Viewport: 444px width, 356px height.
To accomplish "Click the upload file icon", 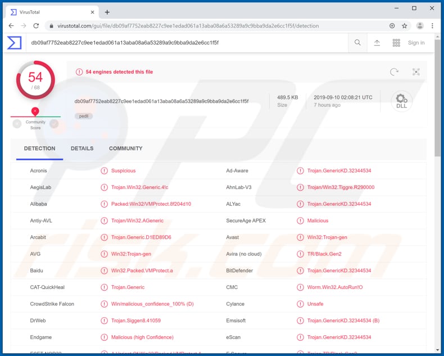I will click(377, 43).
